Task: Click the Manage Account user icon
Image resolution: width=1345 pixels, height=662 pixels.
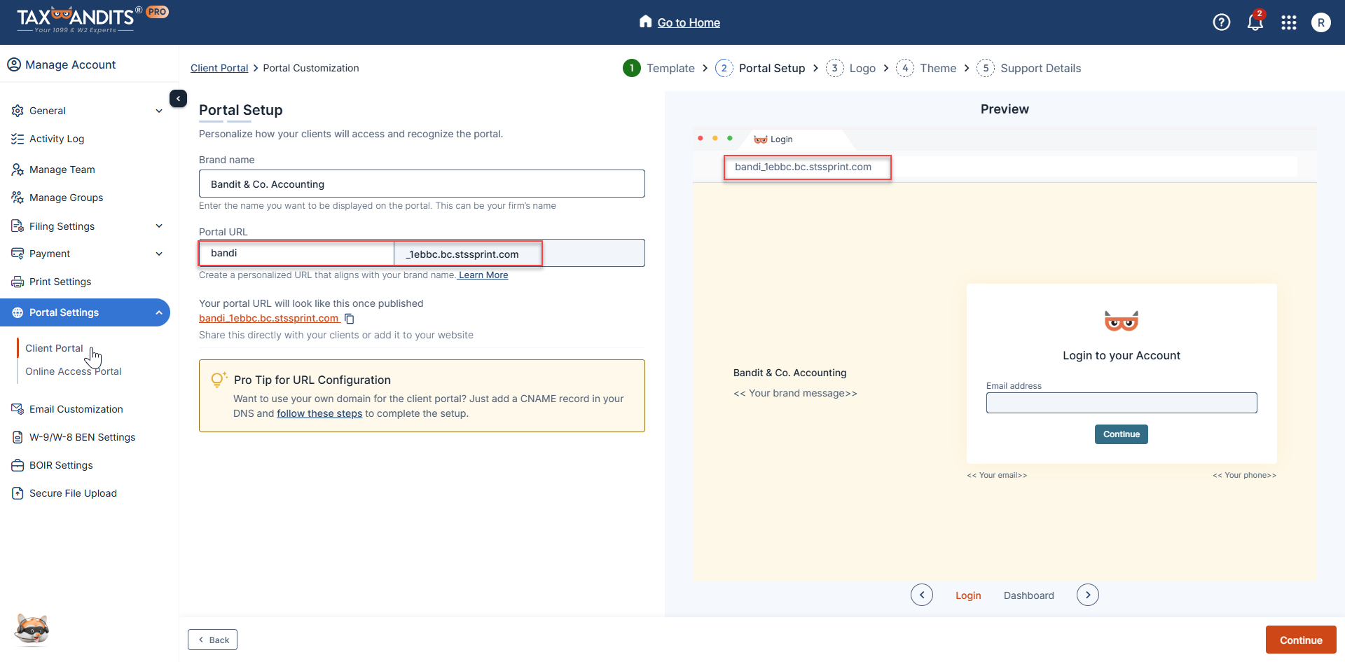Action: point(14,64)
